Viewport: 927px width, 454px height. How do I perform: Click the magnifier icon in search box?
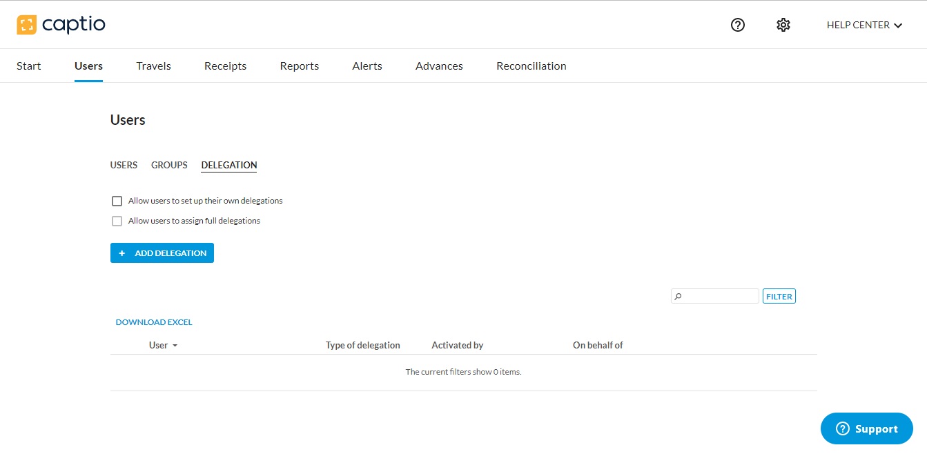(x=679, y=297)
